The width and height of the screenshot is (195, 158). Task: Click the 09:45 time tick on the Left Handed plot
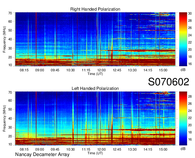coord(55,149)
